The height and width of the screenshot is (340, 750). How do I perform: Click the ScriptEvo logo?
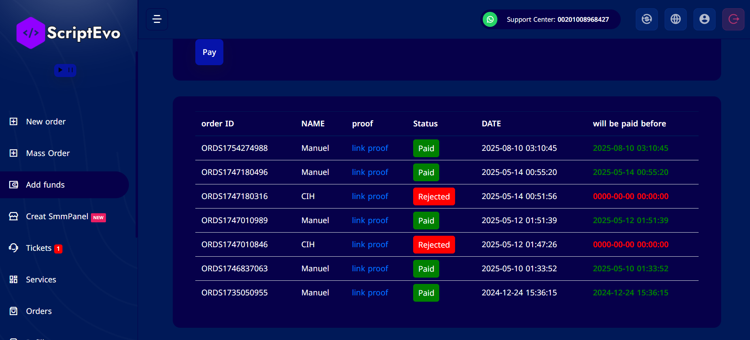coord(68,33)
